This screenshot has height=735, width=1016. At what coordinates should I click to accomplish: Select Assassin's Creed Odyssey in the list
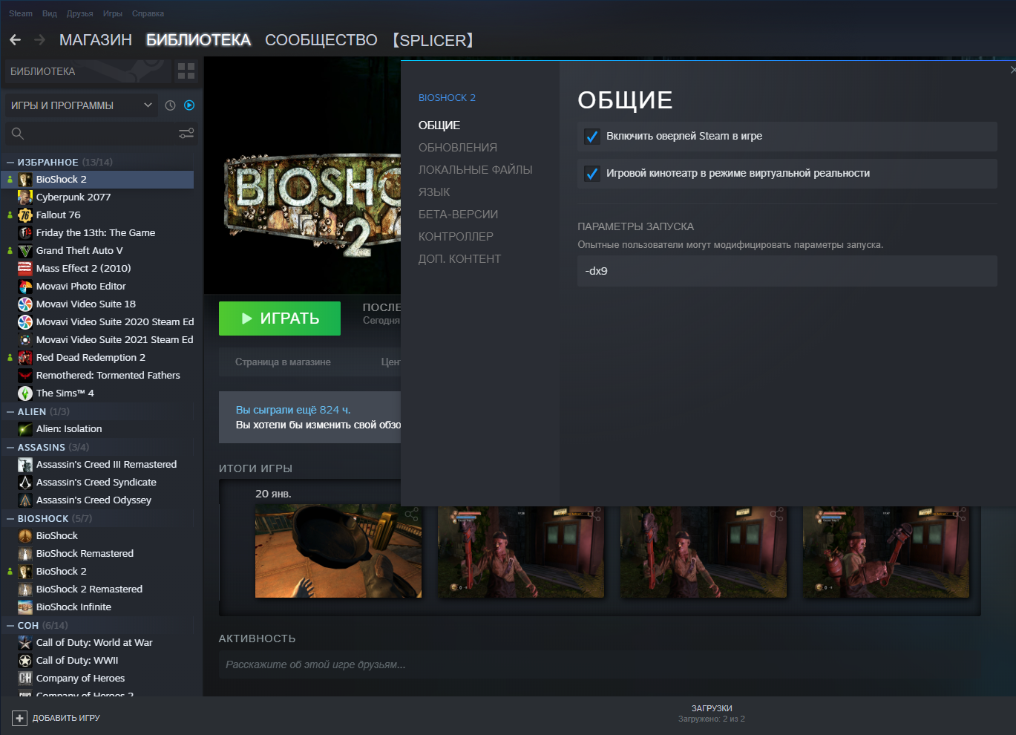click(x=94, y=500)
